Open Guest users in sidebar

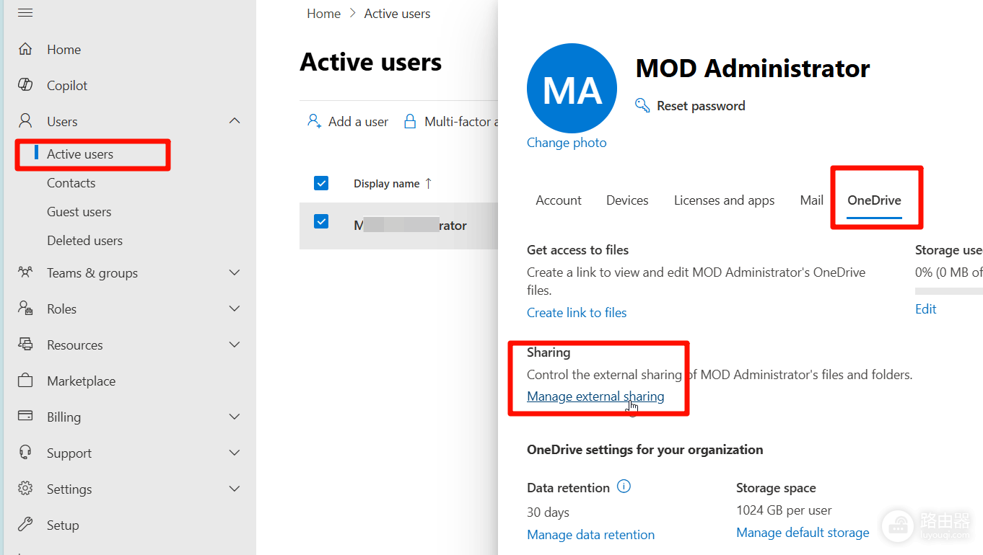pyautogui.click(x=79, y=212)
